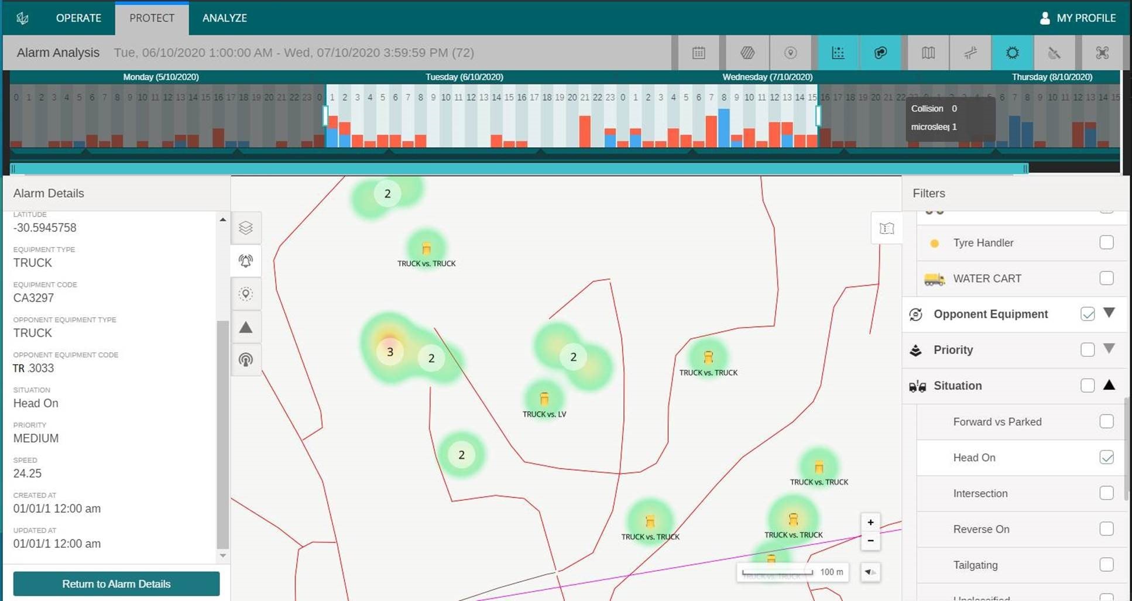Click the Monday (5/10/2020) day header
1132x601 pixels.
pyautogui.click(x=161, y=77)
